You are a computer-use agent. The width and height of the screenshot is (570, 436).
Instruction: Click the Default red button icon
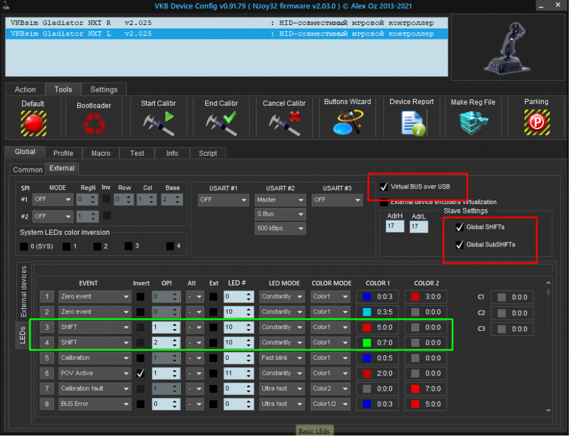coord(33,123)
